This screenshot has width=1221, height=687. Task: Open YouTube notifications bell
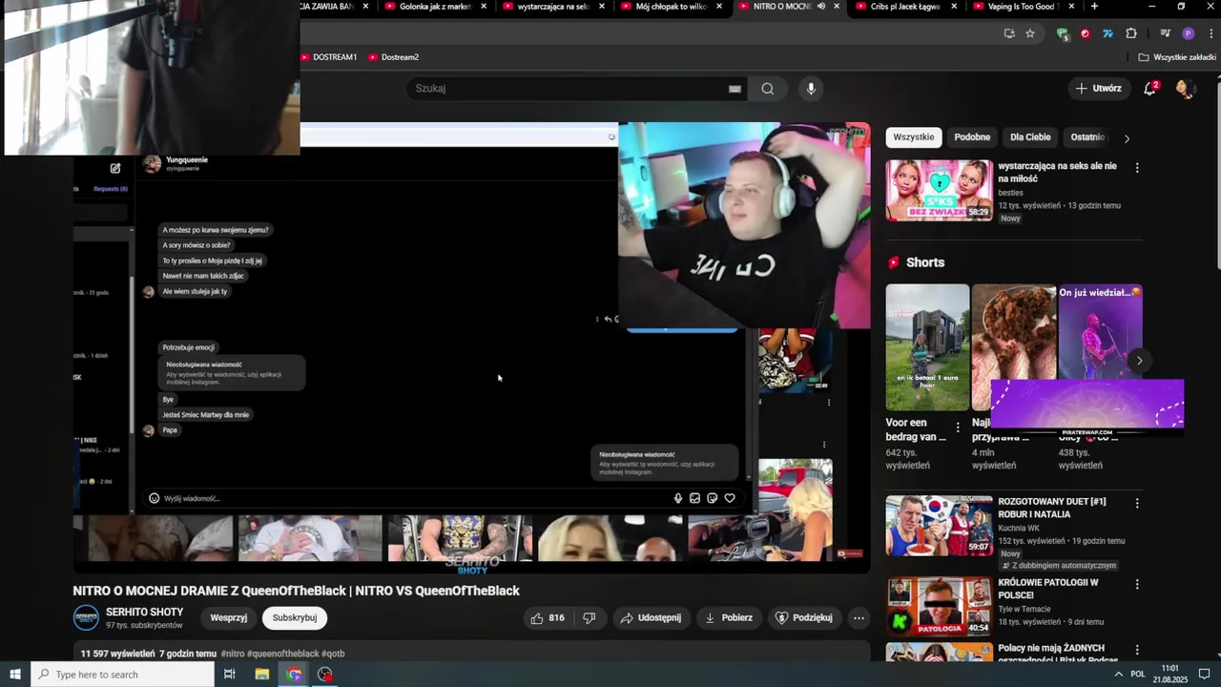coord(1150,88)
